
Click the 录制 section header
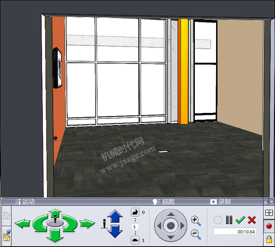pos(220,202)
